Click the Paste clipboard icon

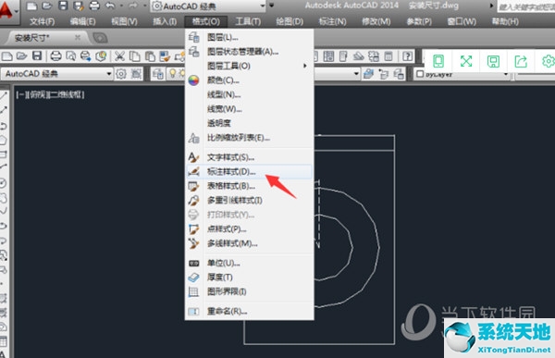coord(150,56)
